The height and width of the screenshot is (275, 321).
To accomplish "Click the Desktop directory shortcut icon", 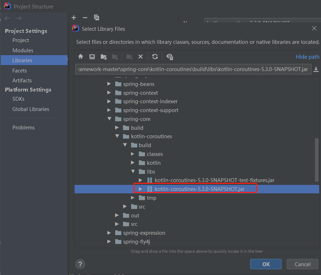I will tap(92, 57).
